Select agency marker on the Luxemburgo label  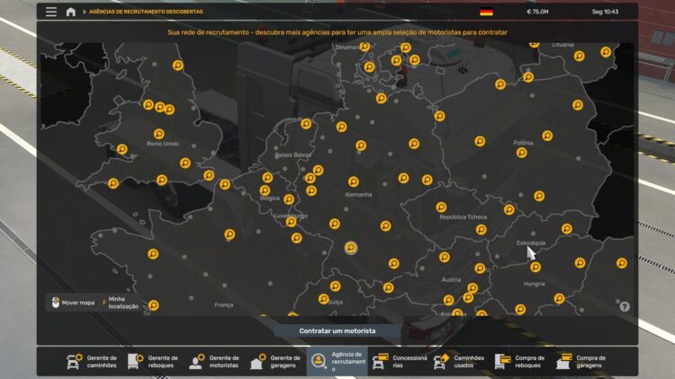(x=291, y=222)
